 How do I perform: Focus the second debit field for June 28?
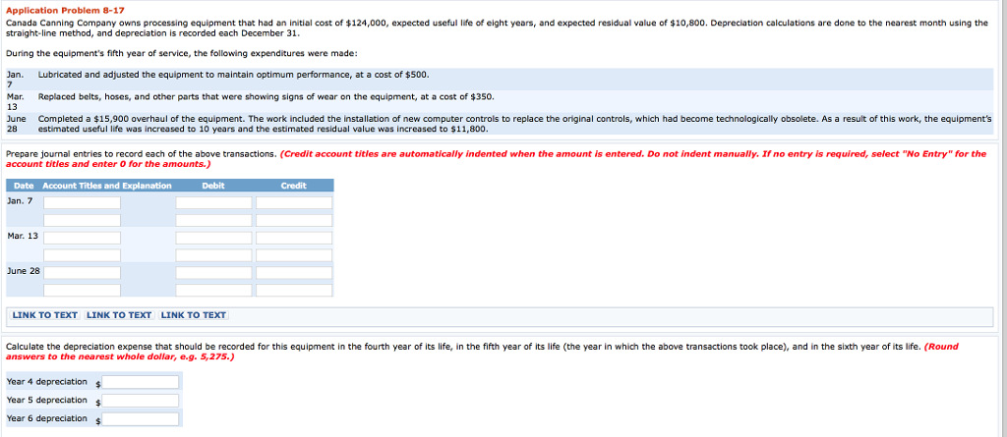pyautogui.click(x=213, y=290)
